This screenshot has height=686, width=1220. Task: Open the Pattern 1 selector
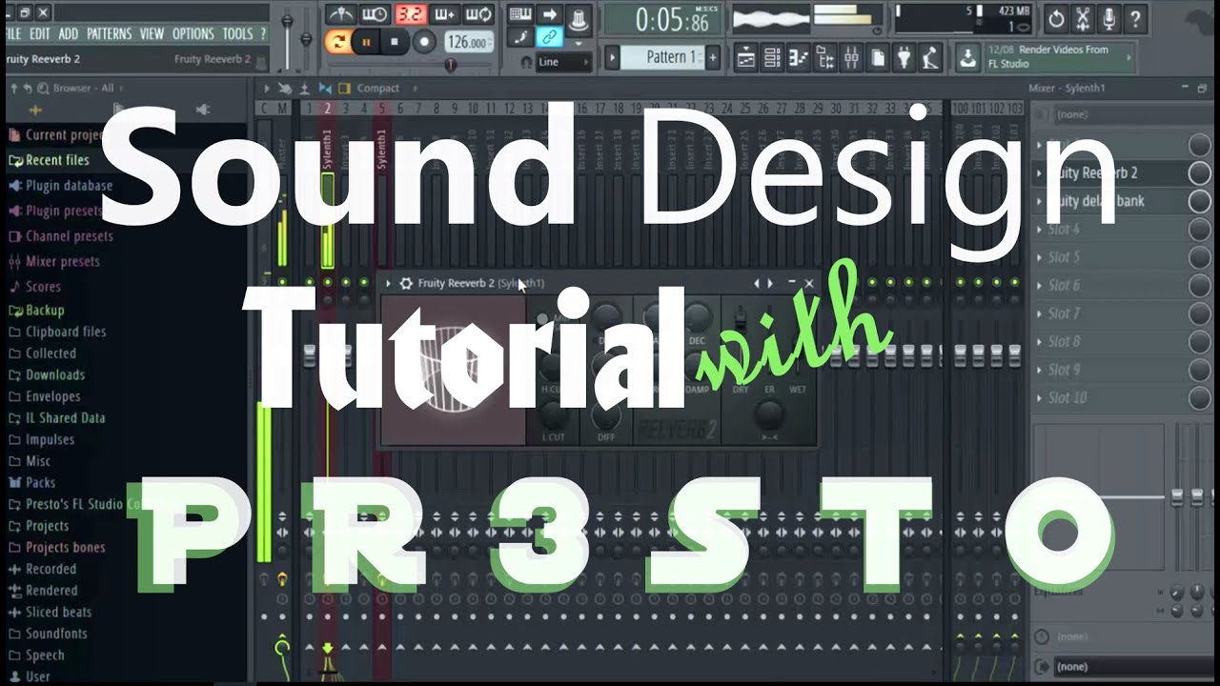(x=662, y=57)
